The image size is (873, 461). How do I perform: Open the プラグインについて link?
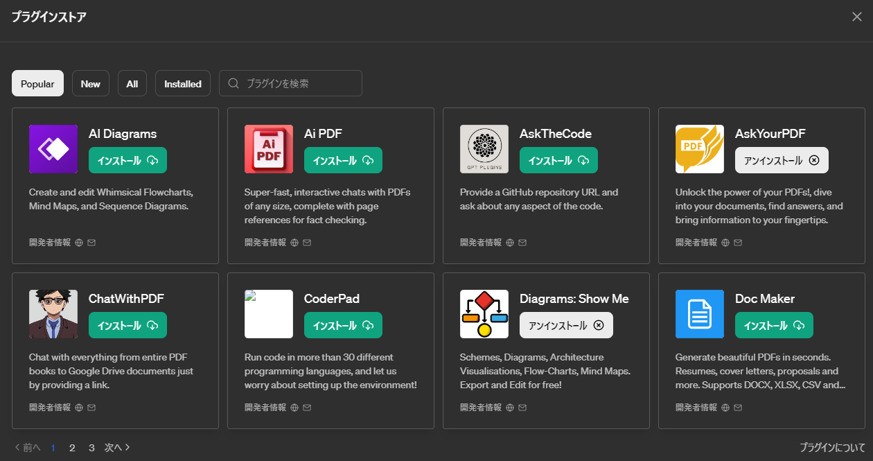[x=832, y=448]
